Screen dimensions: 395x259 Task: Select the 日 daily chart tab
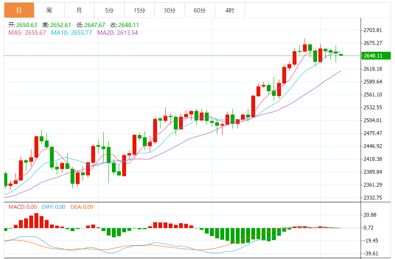(19, 10)
